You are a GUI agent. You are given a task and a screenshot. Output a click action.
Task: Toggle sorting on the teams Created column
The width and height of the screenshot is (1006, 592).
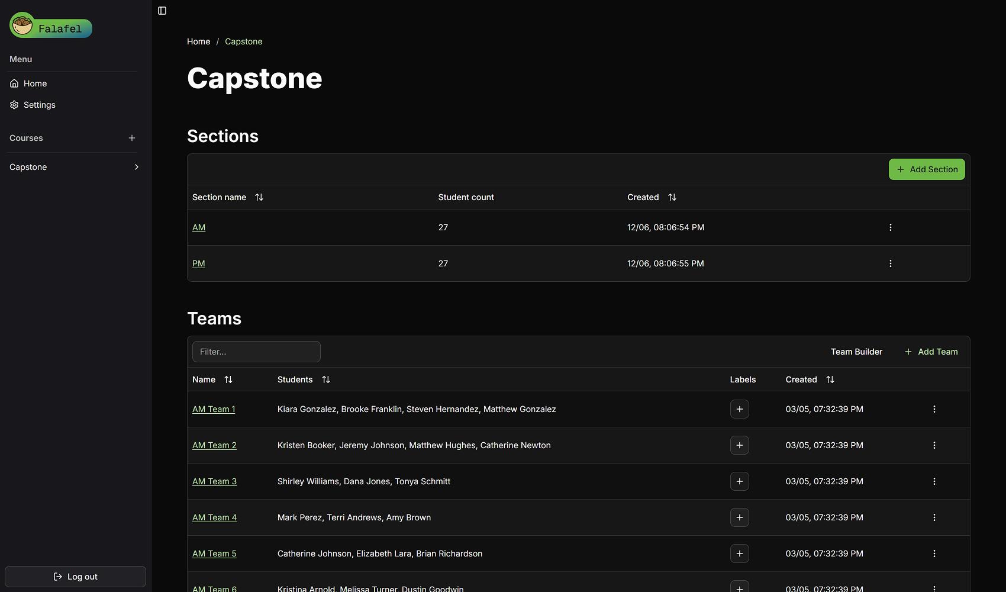tap(830, 379)
